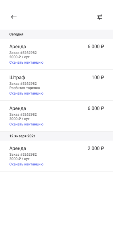Open the filter settings icon

pyautogui.click(x=100, y=17)
